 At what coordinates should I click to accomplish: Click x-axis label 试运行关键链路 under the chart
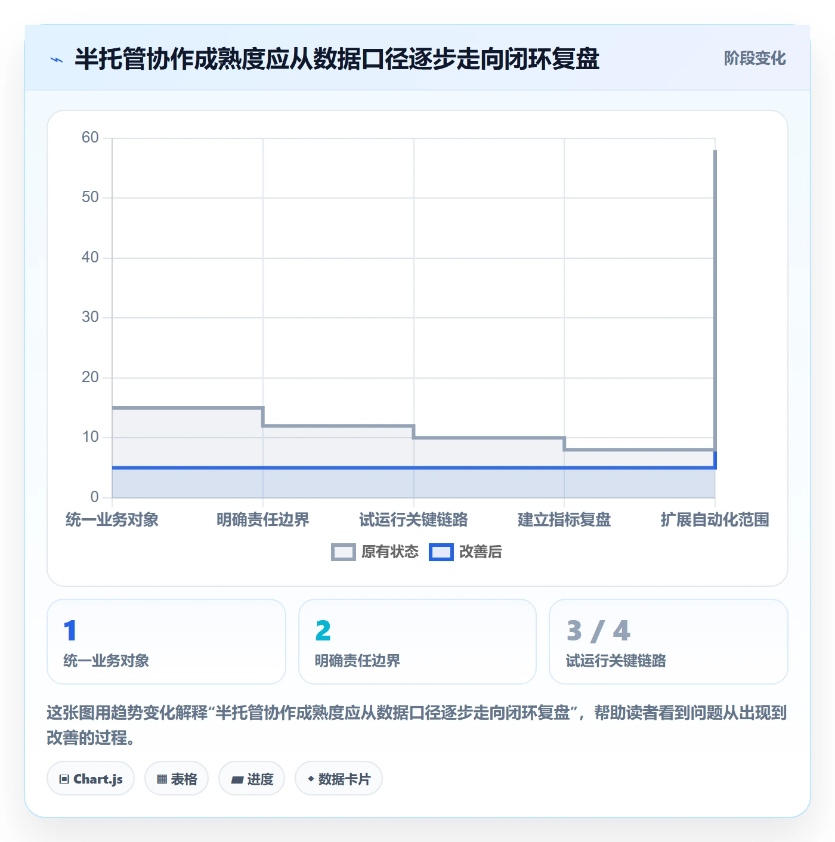pos(413,519)
